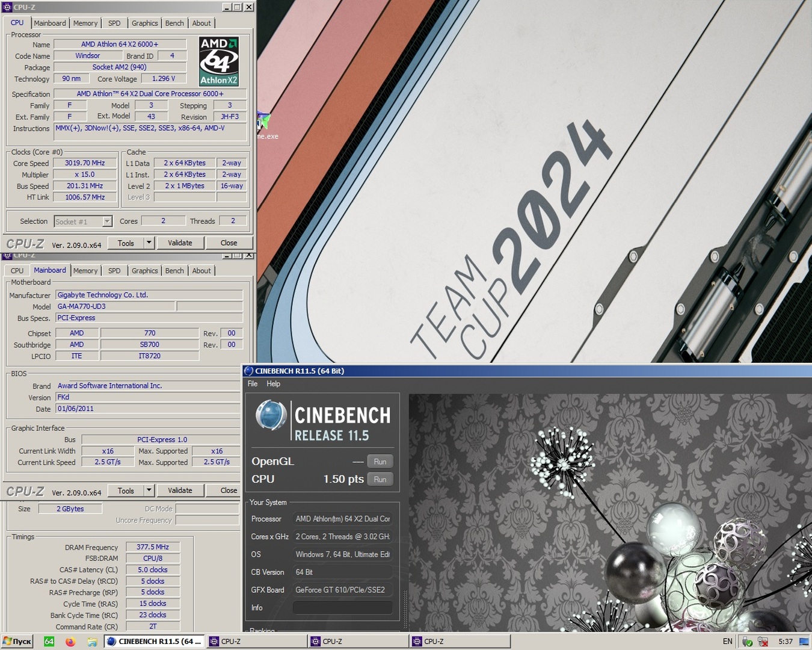This screenshot has width=812, height=650.
Task: Select the HT Link value 1006.57 MHz
Action: tap(85, 197)
